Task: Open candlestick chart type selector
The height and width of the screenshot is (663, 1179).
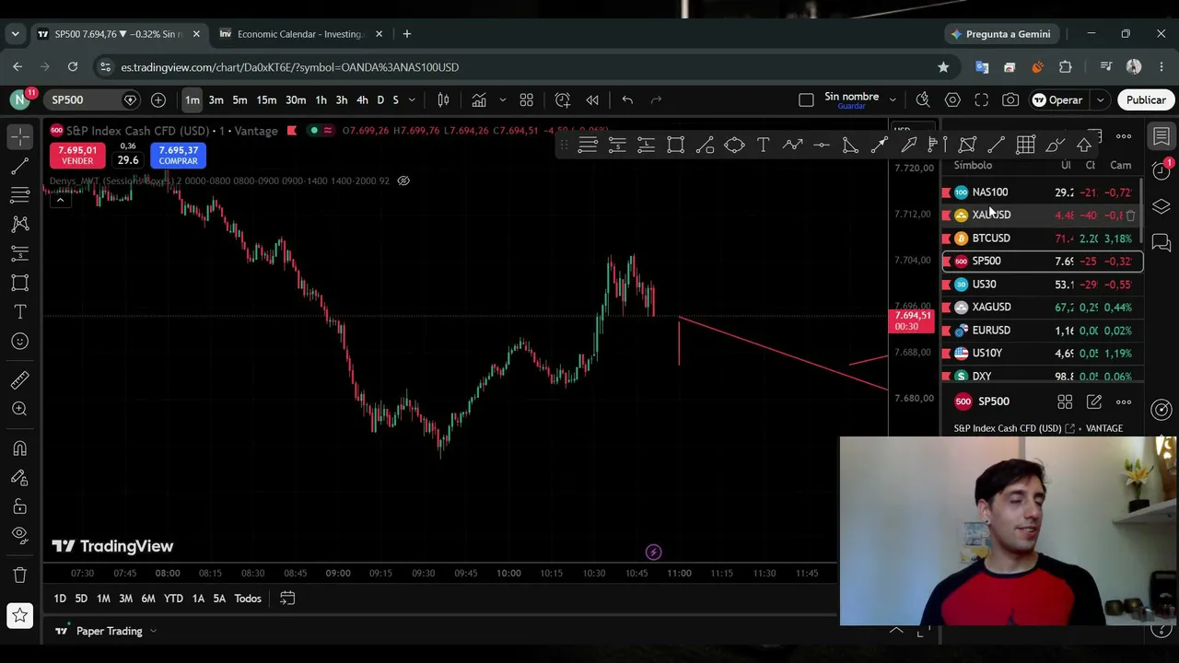Action: coord(443,99)
